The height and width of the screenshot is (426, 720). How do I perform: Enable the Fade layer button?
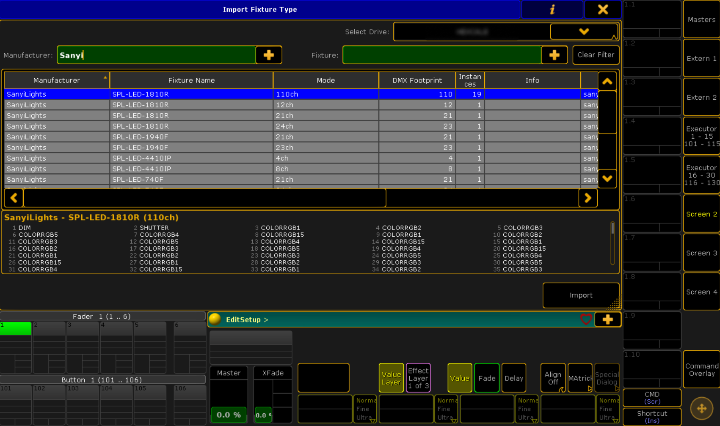point(487,378)
